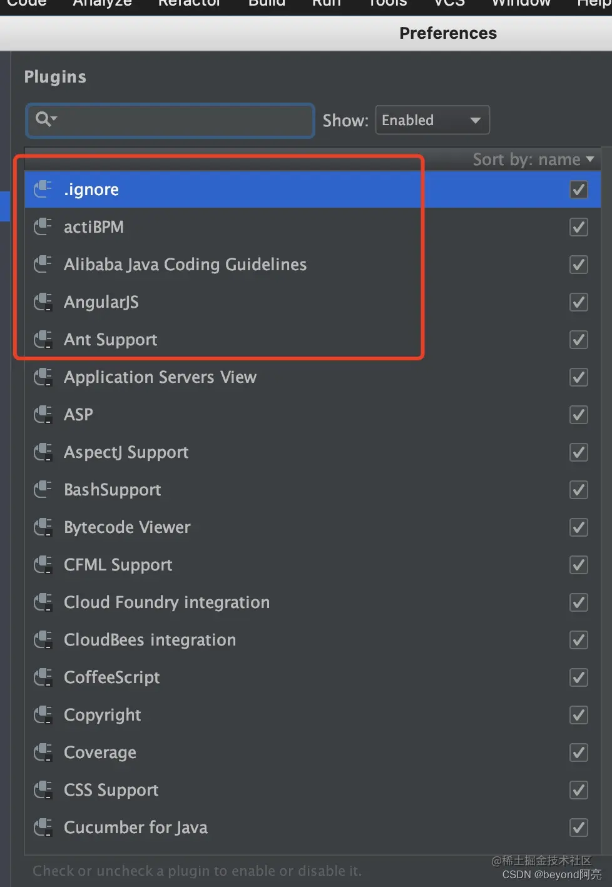Click the CoffeeScript plugin icon
This screenshot has width=612, height=887.
pyautogui.click(x=43, y=677)
